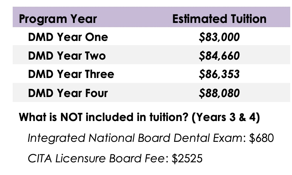Viewport: 292px width, 175px height.
Task: Click the Program Year column header
Action: click(x=57, y=19)
